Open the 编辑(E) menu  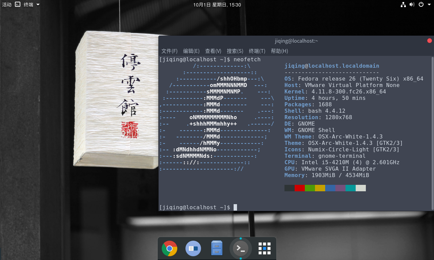click(x=191, y=51)
